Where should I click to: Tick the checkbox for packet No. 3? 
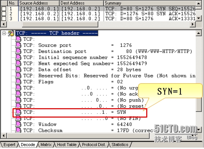(4, 18)
